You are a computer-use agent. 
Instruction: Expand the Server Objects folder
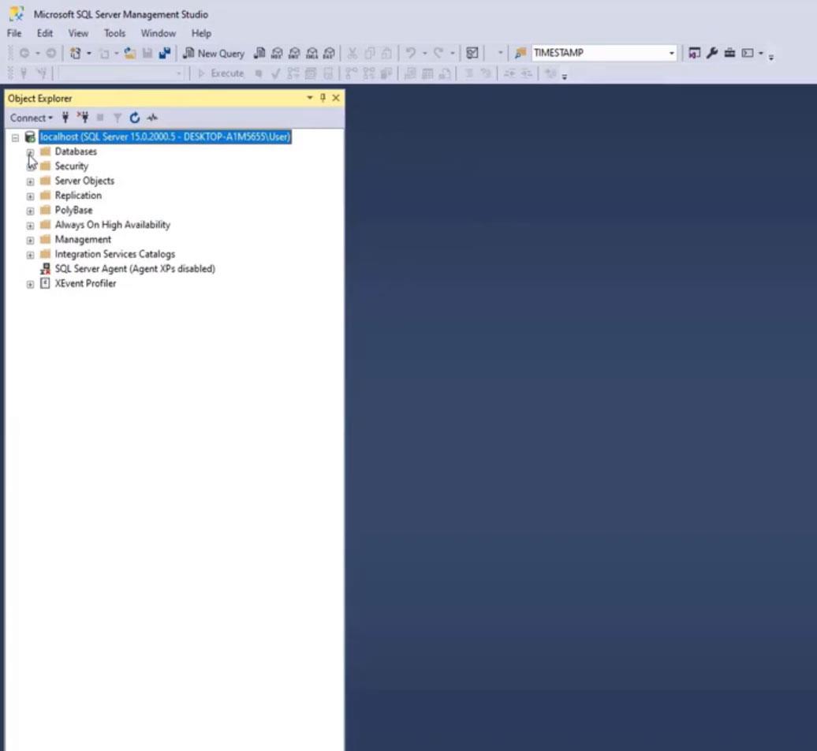tap(30, 181)
